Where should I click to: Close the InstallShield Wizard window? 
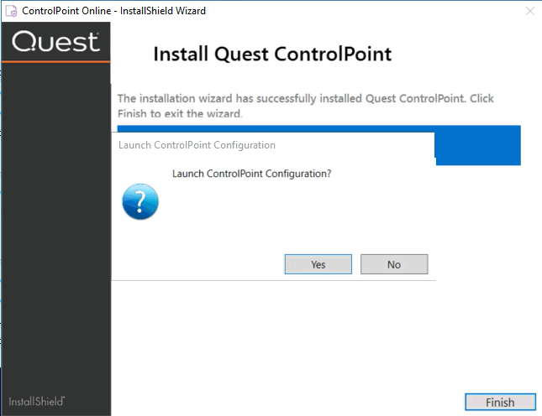coord(529,11)
